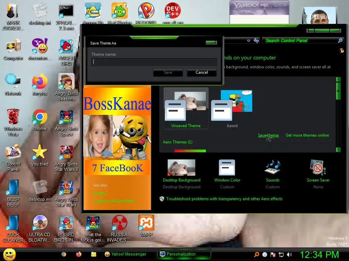Select the Windows Vista recycle bin icon
Image resolution: width=349 pixels, height=261 pixels.
click(13, 122)
